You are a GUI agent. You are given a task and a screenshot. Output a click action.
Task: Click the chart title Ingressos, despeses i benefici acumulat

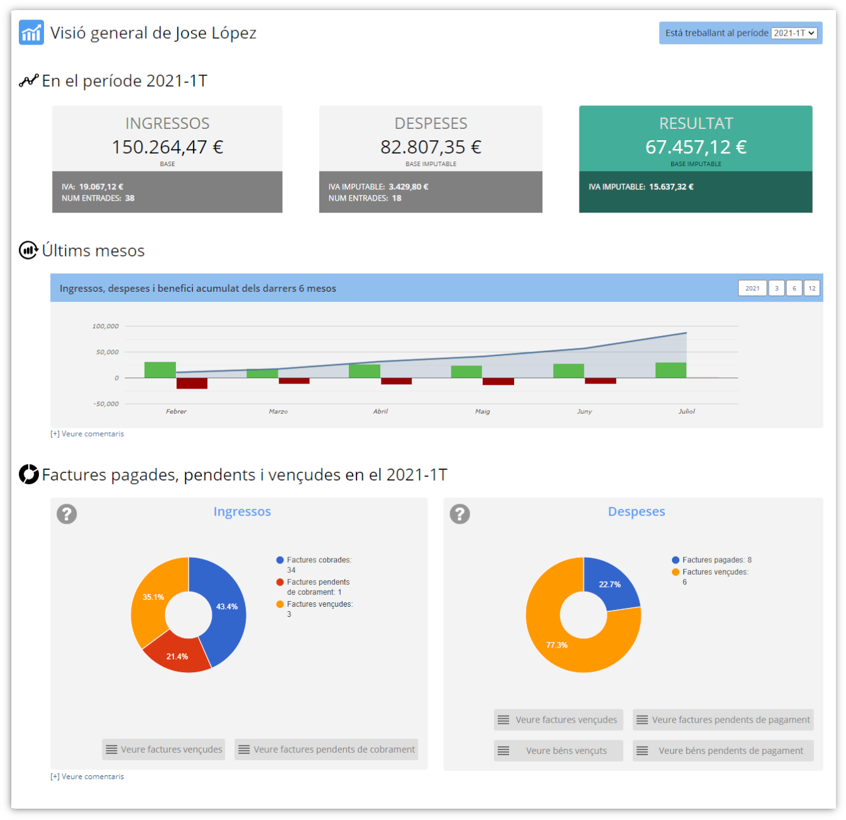(x=198, y=288)
